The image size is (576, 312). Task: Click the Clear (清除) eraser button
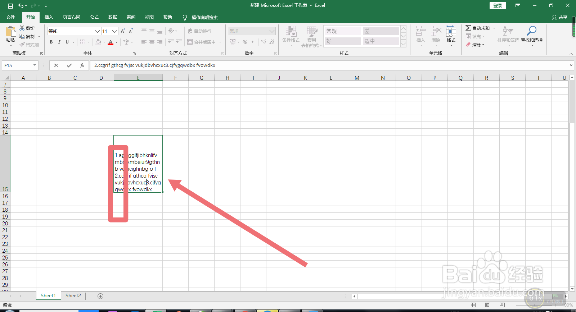click(x=475, y=45)
